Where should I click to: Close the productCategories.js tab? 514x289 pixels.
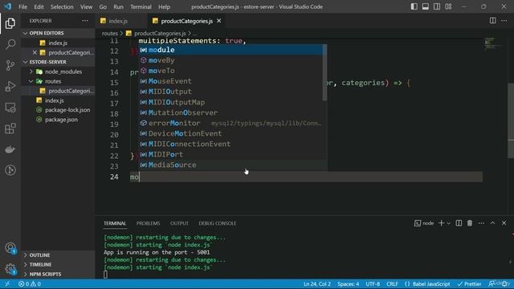click(x=218, y=21)
